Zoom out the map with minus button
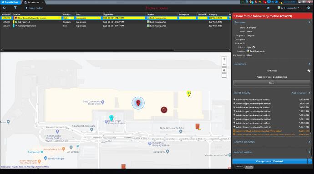The height and width of the screenshot is (174, 314). pyautogui.click(x=224, y=64)
